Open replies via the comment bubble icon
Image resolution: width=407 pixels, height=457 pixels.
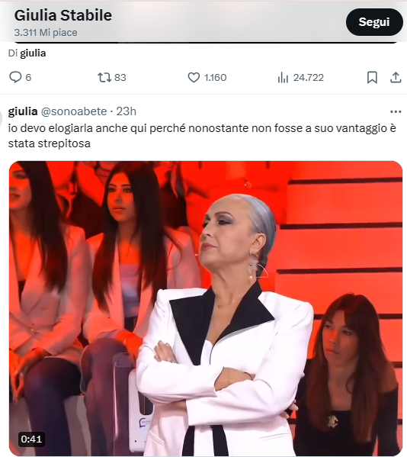[x=15, y=78]
